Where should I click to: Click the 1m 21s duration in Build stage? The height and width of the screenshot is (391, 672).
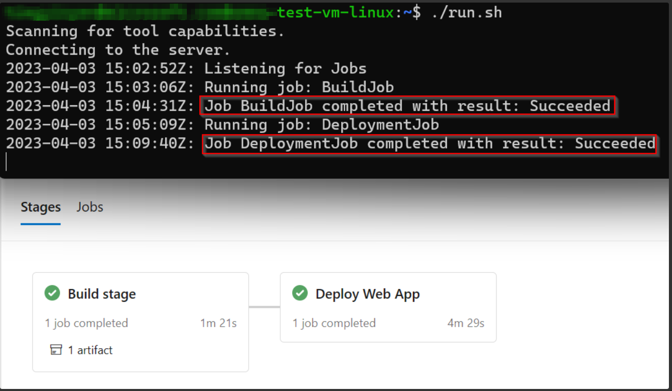[x=218, y=323]
